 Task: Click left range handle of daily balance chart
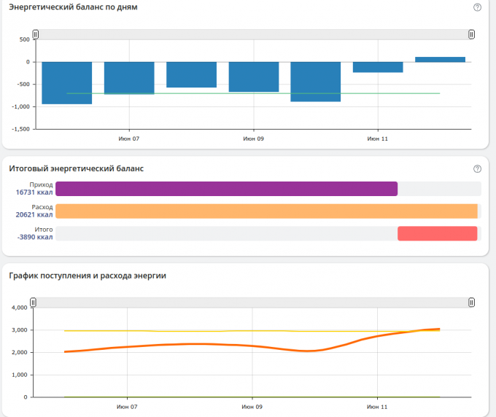click(x=35, y=34)
